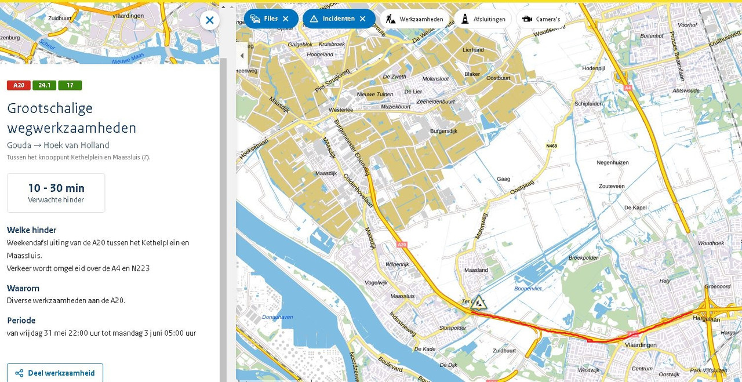
Task: Click the Gouda → Hoek van Holland text
Action: tap(58, 145)
